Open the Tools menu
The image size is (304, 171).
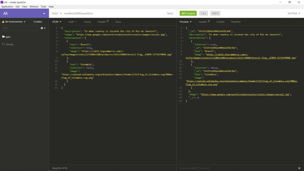pos(44,7)
